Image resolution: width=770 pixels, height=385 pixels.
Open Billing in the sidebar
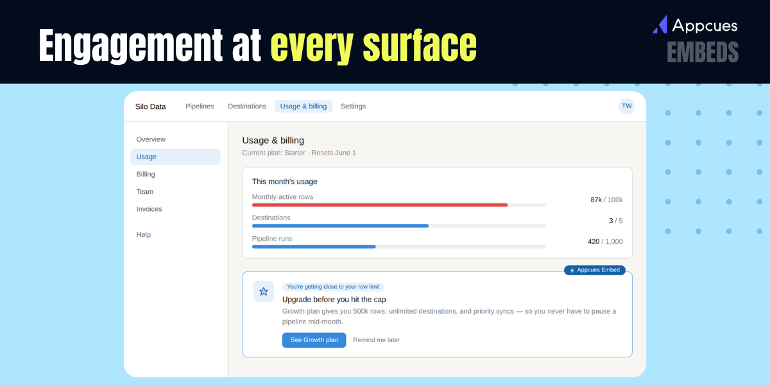pos(175,174)
